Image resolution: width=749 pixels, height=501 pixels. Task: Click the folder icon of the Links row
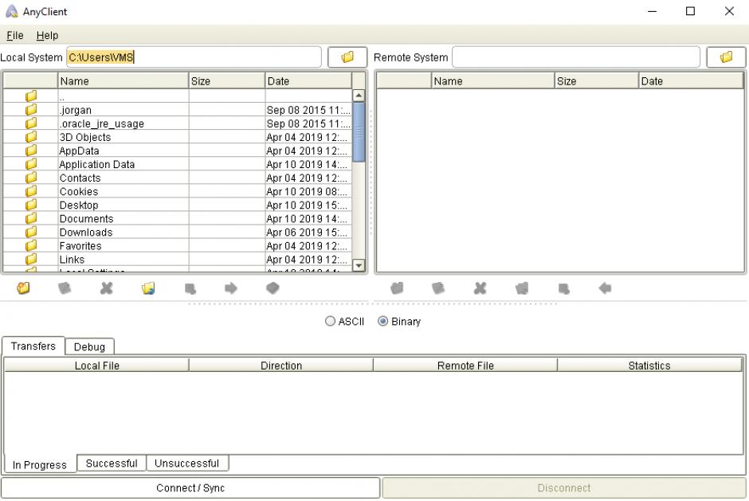(x=31, y=260)
